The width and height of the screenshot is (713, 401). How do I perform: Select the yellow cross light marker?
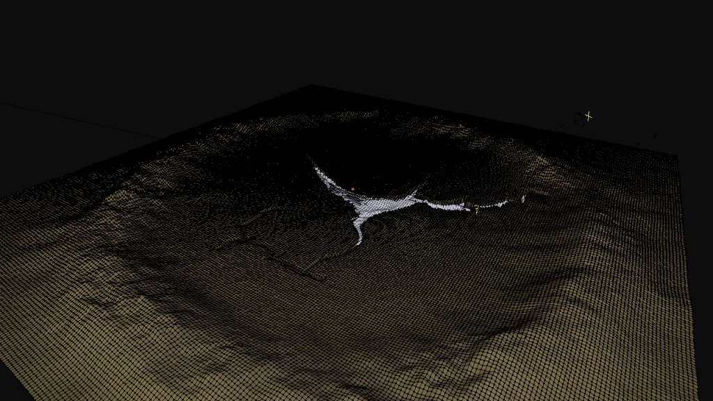pyautogui.click(x=588, y=116)
